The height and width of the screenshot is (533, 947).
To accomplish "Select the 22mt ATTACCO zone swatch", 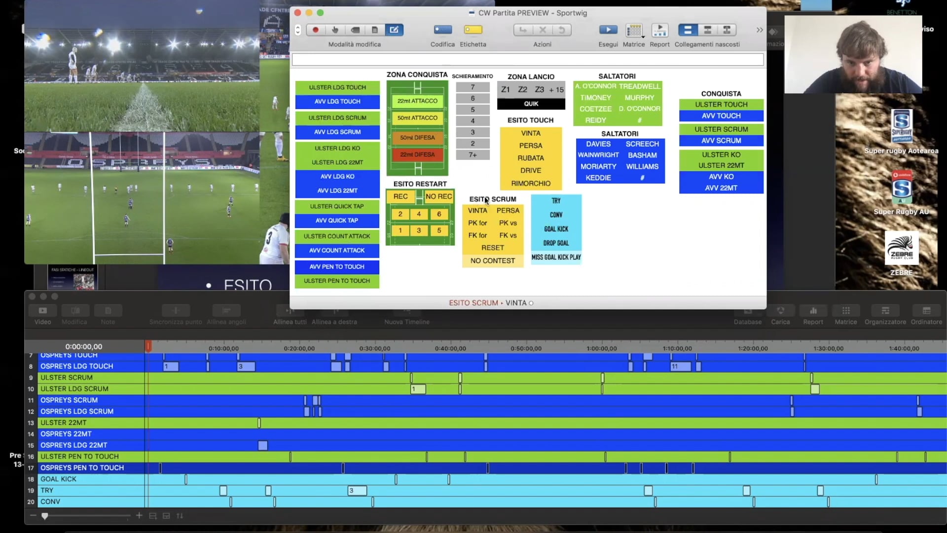I will click(417, 101).
